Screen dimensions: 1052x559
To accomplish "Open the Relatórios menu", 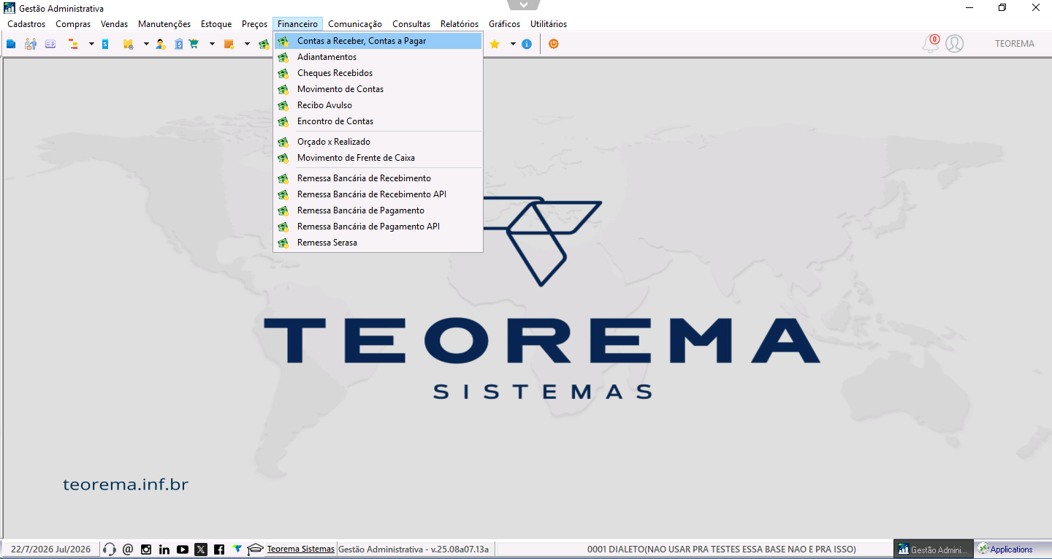I will click(x=460, y=24).
